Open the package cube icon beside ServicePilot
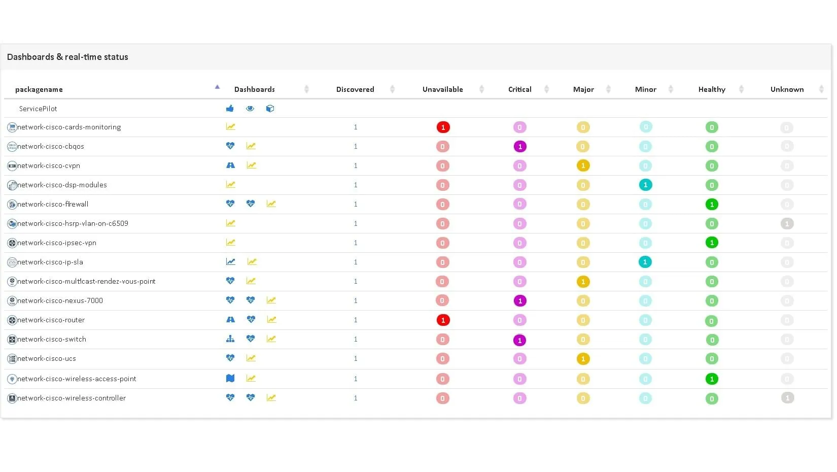 [x=270, y=108]
